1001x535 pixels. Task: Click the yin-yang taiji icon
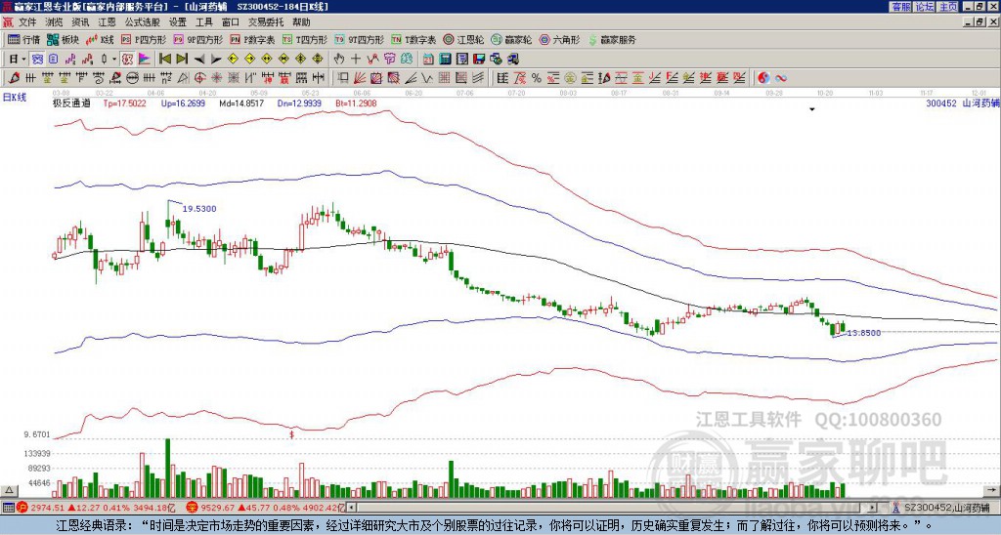point(763,78)
